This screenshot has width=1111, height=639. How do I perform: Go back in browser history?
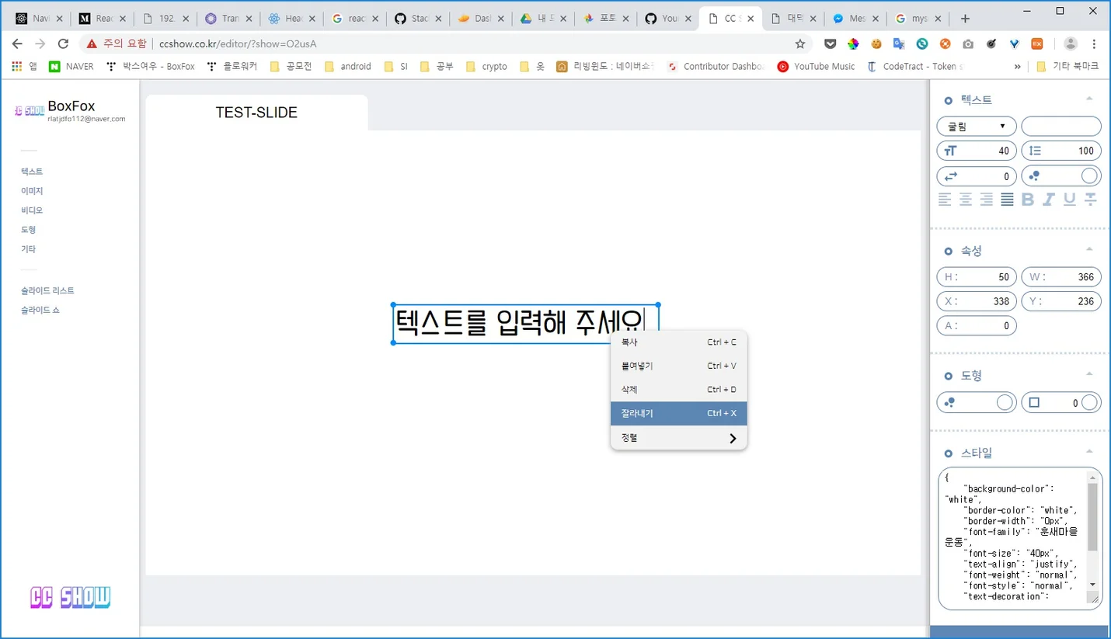coord(17,44)
